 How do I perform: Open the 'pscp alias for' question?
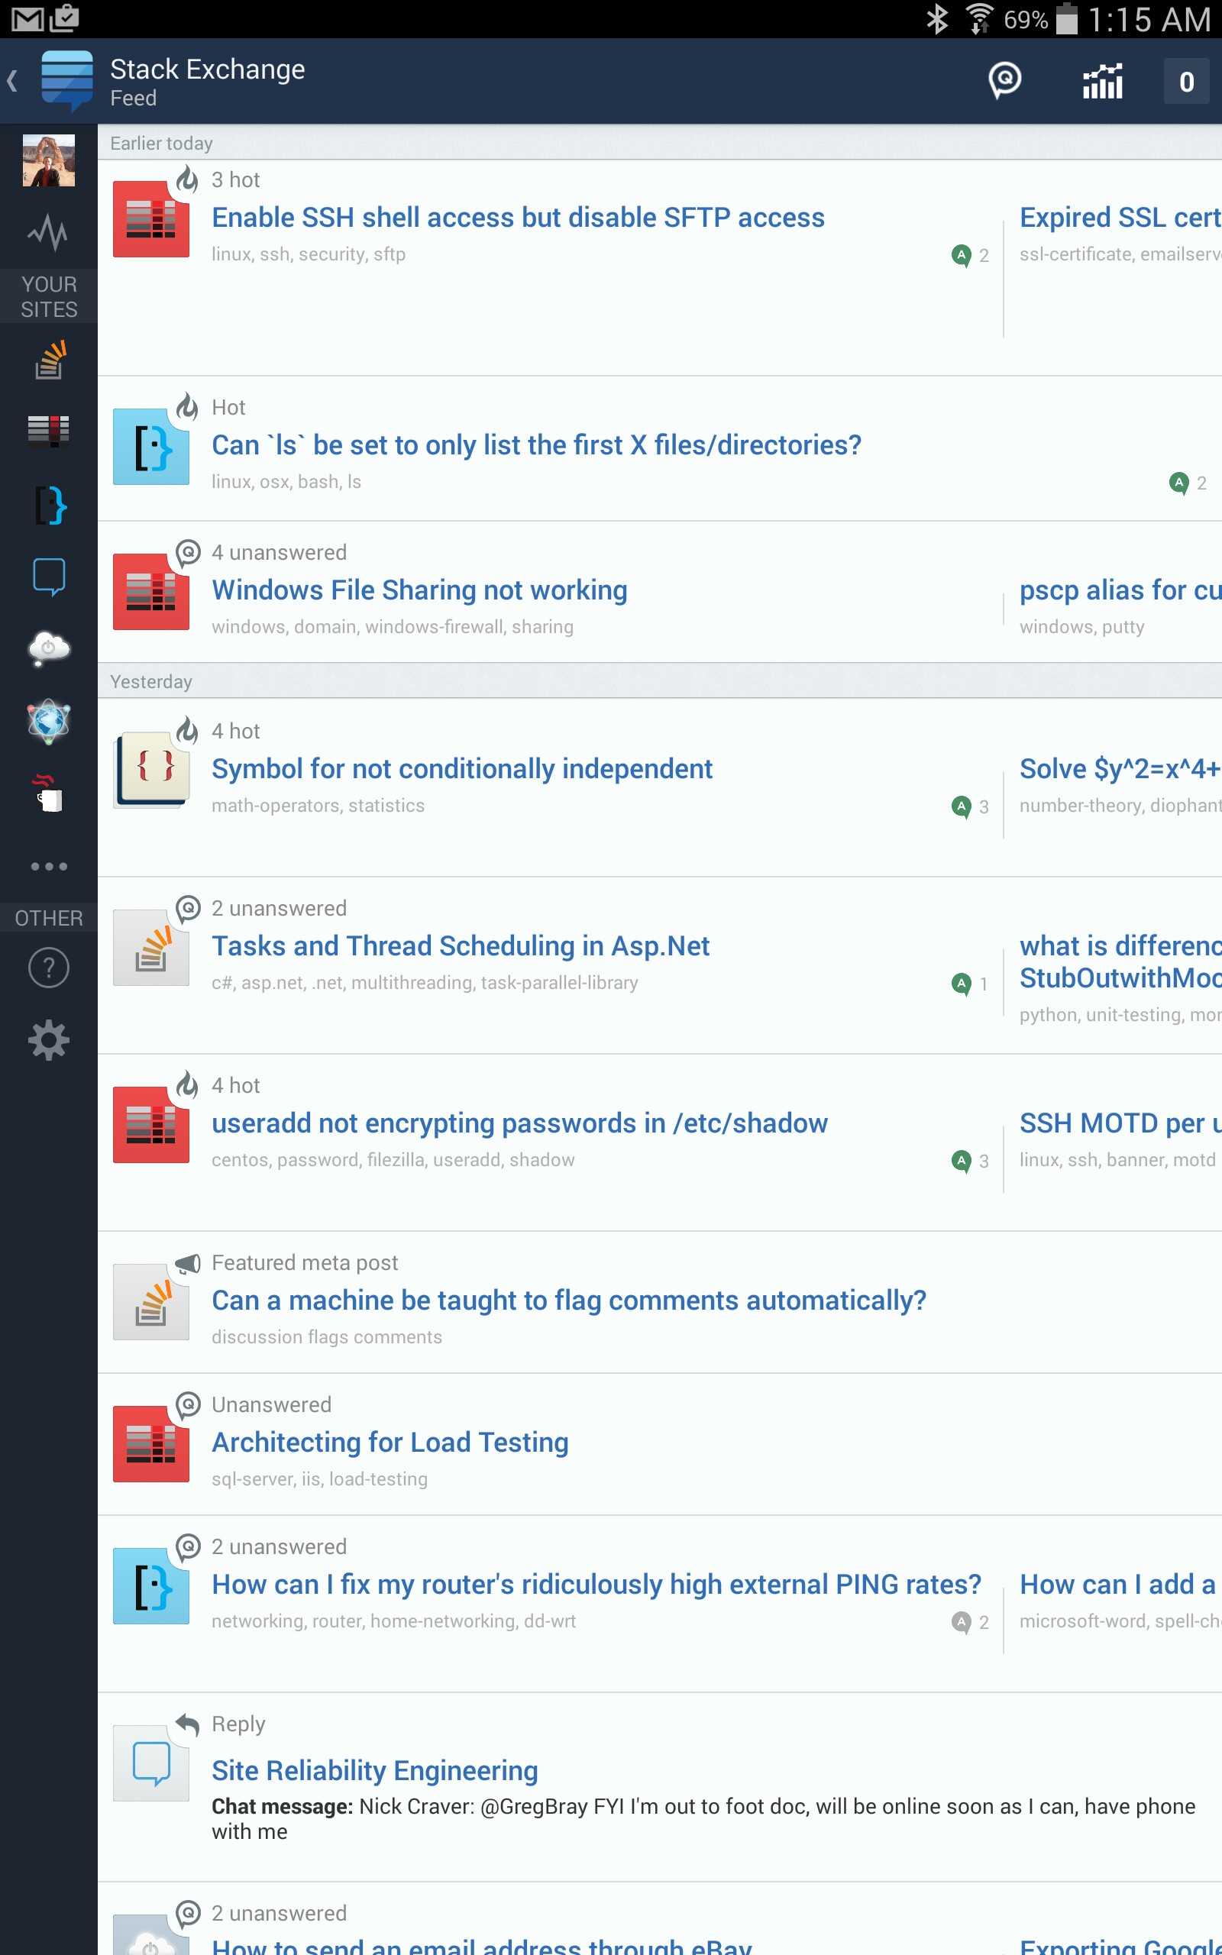click(x=1120, y=590)
